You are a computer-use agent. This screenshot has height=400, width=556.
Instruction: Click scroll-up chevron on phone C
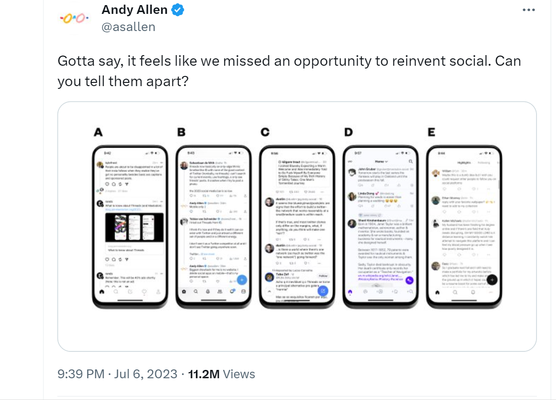click(269, 291)
